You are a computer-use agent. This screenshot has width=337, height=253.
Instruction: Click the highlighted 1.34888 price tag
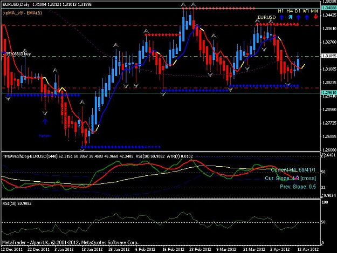tap(329, 8)
